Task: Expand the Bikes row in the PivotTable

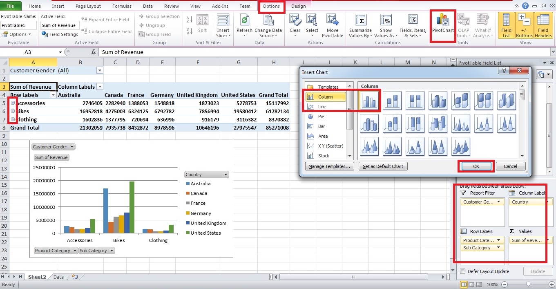Action: pos(13,111)
